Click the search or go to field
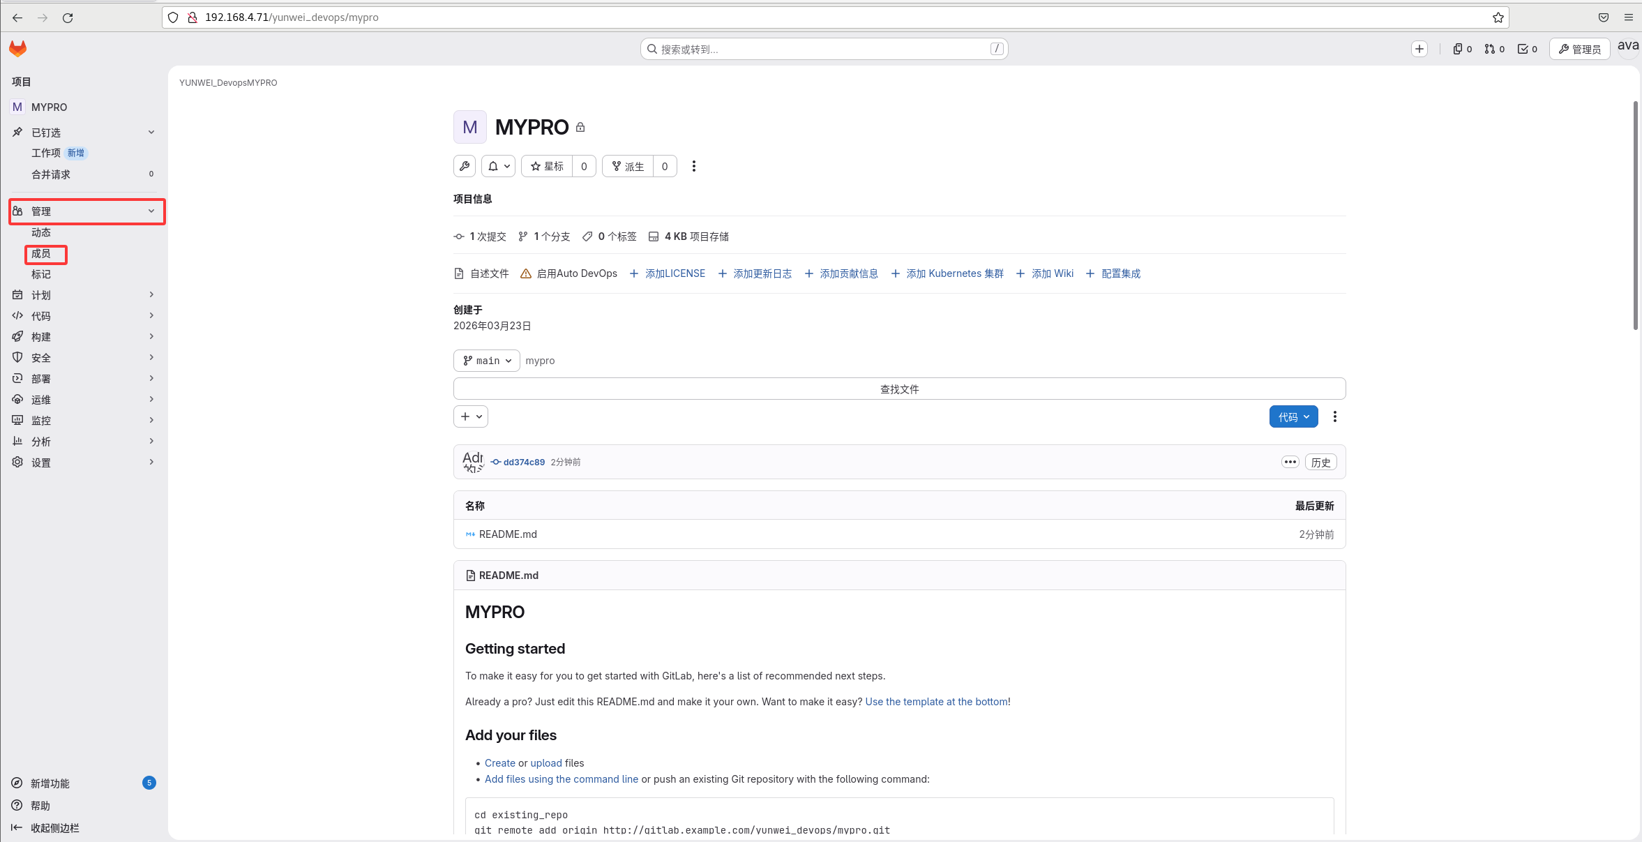This screenshot has width=1642, height=842. click(823, 49)
